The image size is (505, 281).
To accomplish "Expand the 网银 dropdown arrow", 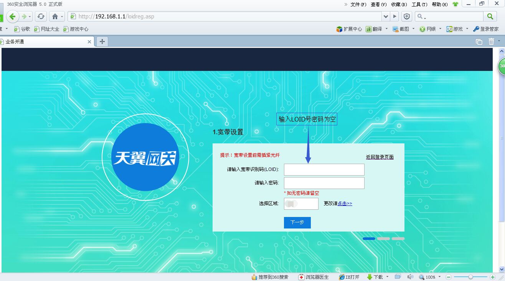I will [x=440, y=29].
